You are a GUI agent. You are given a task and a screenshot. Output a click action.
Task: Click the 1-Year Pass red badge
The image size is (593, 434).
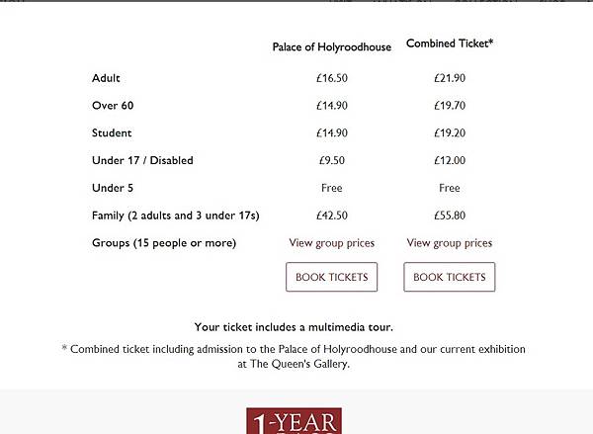pos(294,421)
